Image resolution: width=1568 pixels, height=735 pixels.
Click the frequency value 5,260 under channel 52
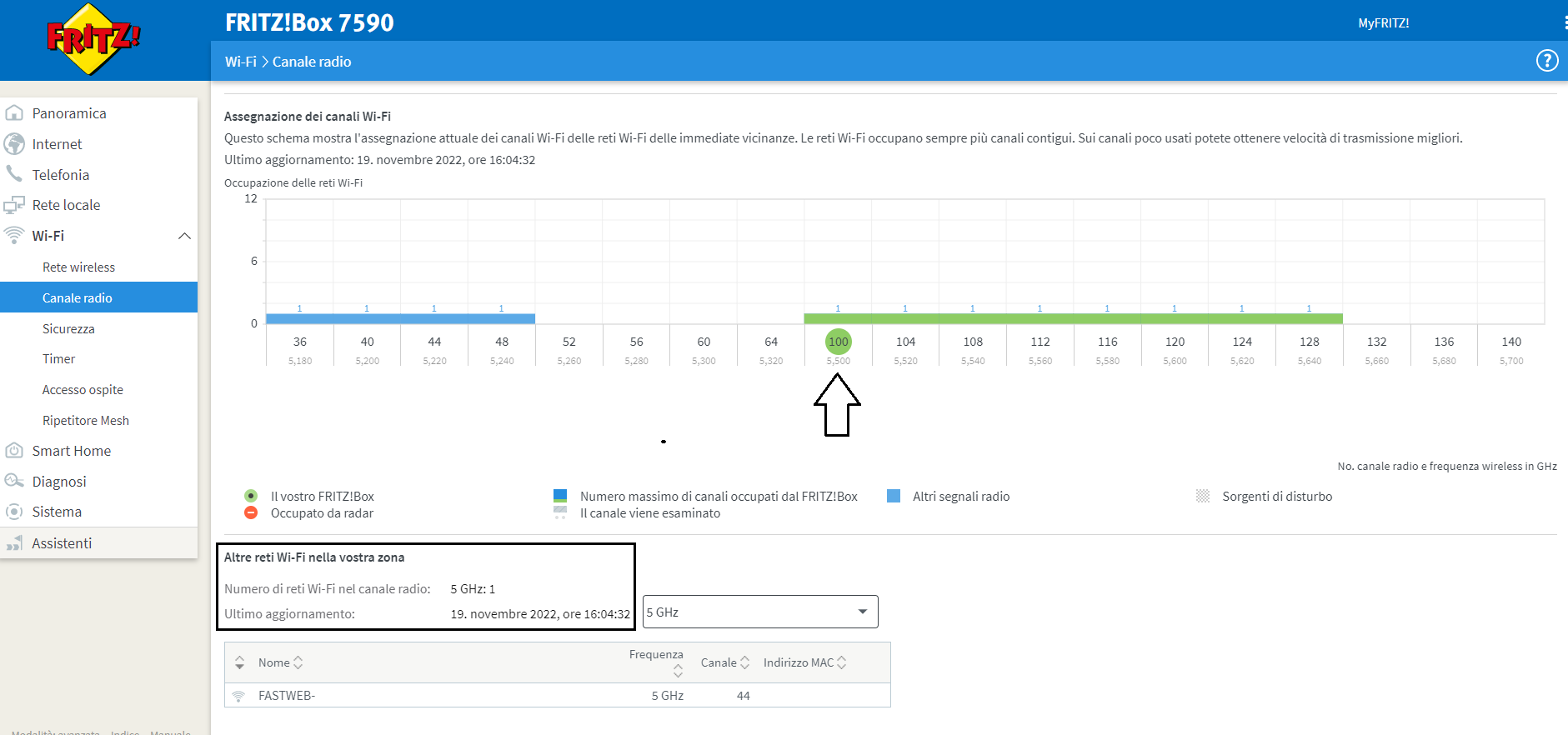coord(569,361)
